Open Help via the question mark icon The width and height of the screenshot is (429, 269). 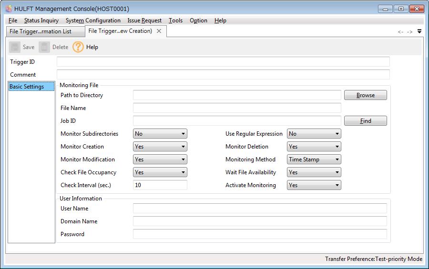point(78,47)
